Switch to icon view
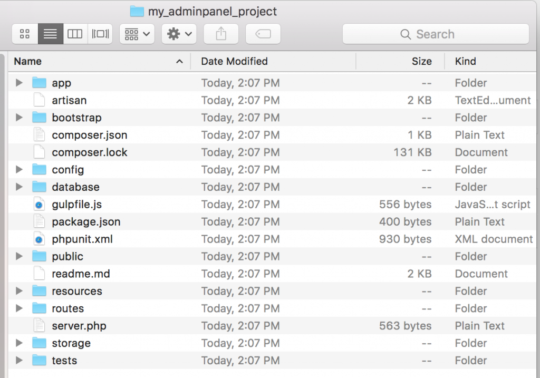The height and width of the screenshot is (378, 540). tap(25, 34)
